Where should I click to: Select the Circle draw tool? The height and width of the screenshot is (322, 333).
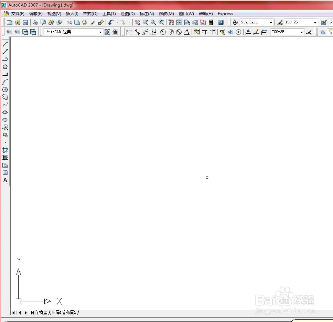pos(5,90)
